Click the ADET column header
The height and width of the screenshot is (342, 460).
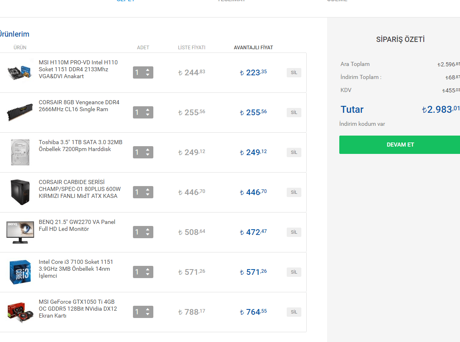pos(143,48)
